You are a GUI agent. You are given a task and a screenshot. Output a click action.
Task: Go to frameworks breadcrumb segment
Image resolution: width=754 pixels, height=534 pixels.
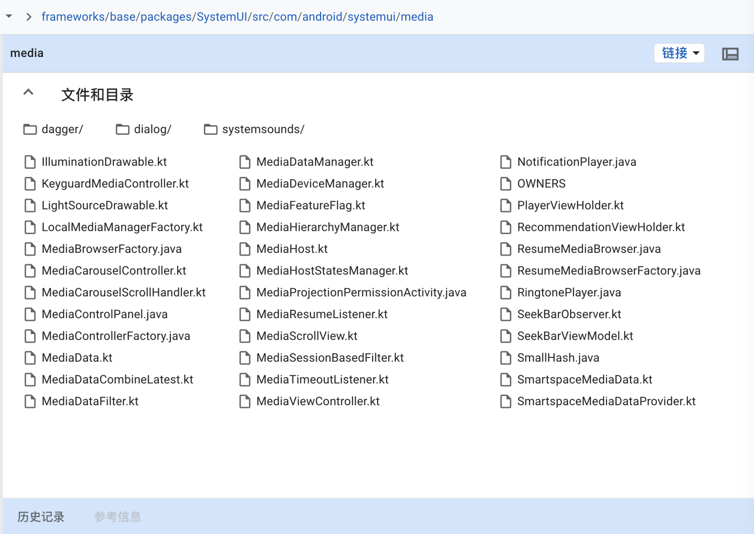[x=73, y=16]
